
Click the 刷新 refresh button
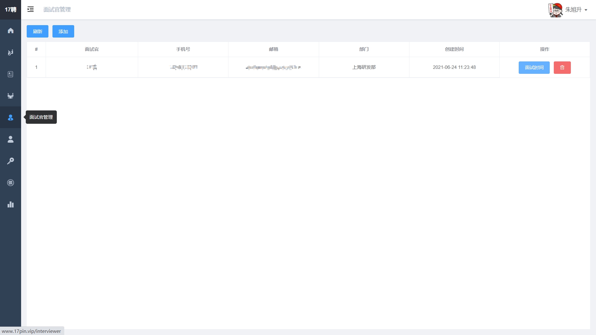click(x=38, y=31)
